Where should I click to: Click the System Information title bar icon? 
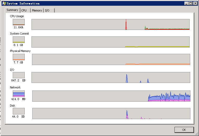[x=4, y=3]
